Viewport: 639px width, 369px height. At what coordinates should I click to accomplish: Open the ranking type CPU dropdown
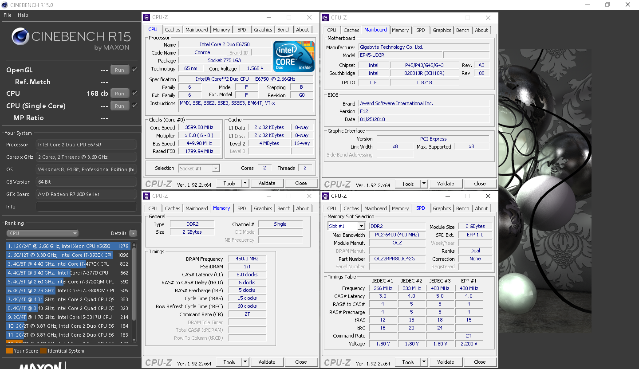[x=43, y=233]
